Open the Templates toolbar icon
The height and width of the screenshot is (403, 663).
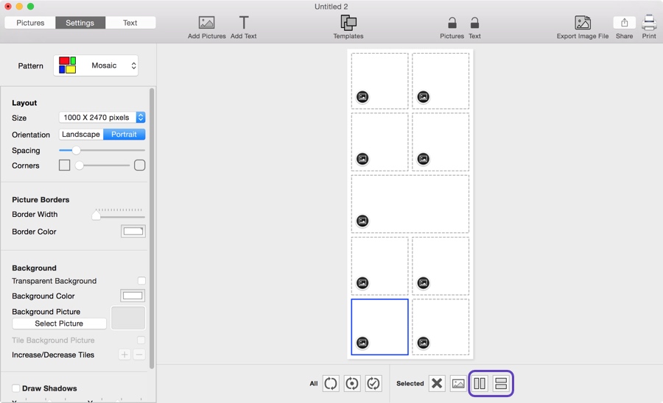pyautogui.click(x=348, y=23)
